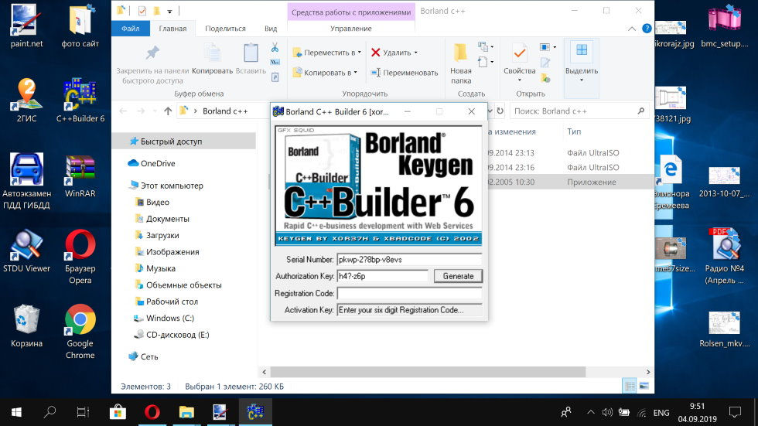758x426 pixels.
Task: Click the Поиск: Borland c++ search box
Action: click(x=579, y=111)
